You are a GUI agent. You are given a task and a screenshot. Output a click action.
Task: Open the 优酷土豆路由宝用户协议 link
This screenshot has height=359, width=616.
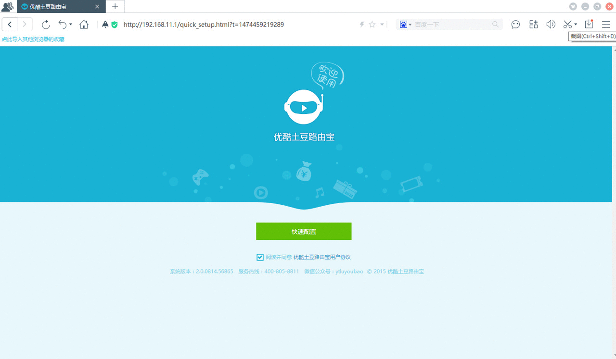coord(322,257)
